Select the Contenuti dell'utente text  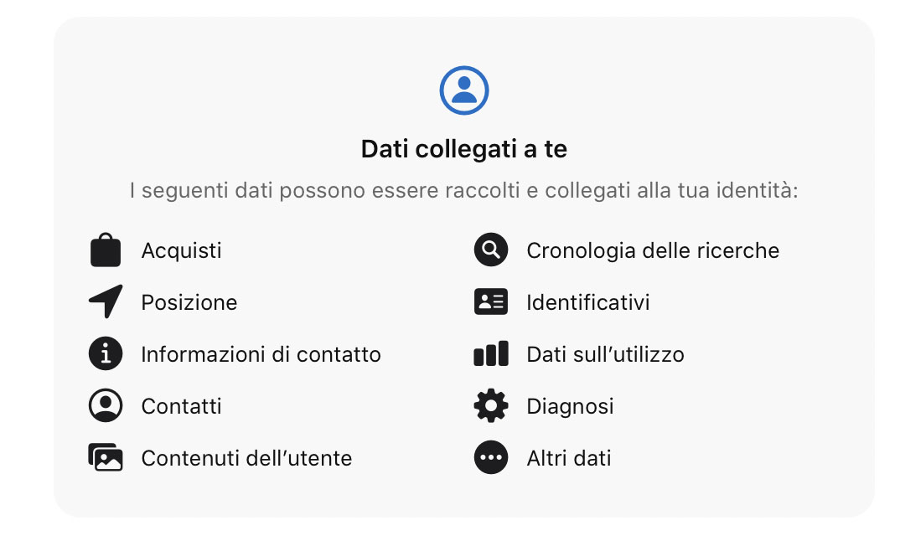pyautogui.click(x=246, y=458)
